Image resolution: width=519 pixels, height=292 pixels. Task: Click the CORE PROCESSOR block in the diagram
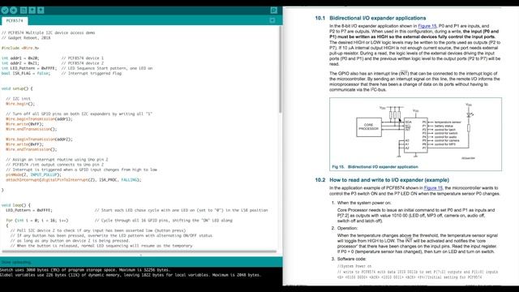(x=369, y=127)
